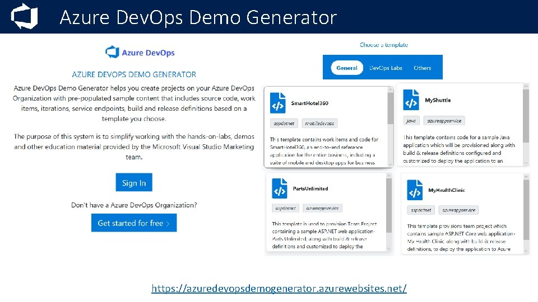Image resolution: width=538 pixels, height=302 pixels.
Task: Select the MyShuttle template title
Action: [438, 100]
